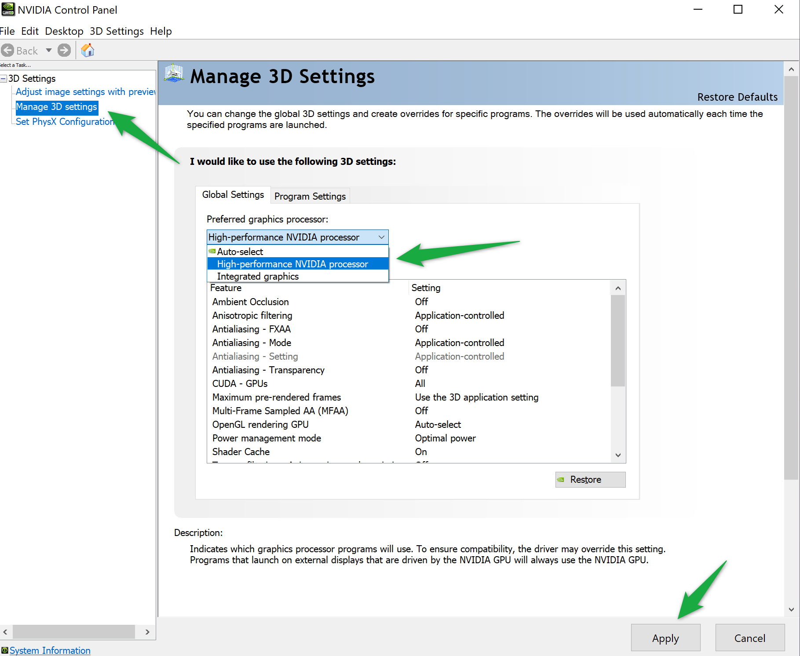The image size is (800, 656).
Task: Click the Forward arrow icon
Action: [x=64, y=51]
